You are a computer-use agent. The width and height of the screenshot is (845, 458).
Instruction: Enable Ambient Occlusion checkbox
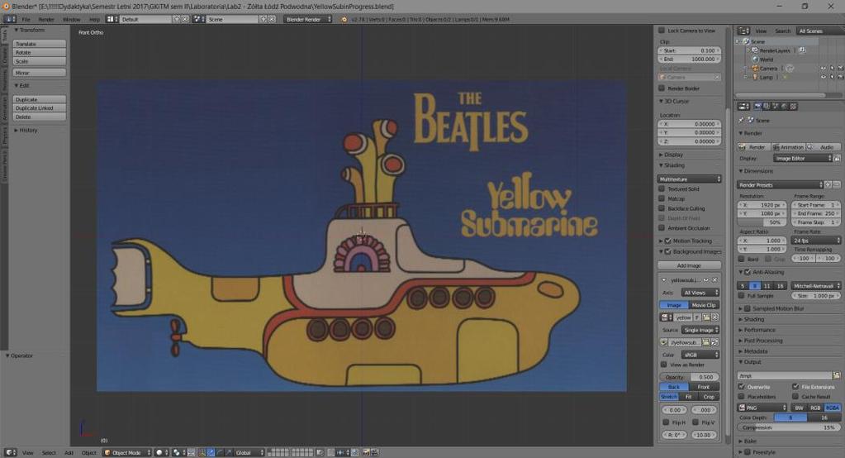click(662, 227)
